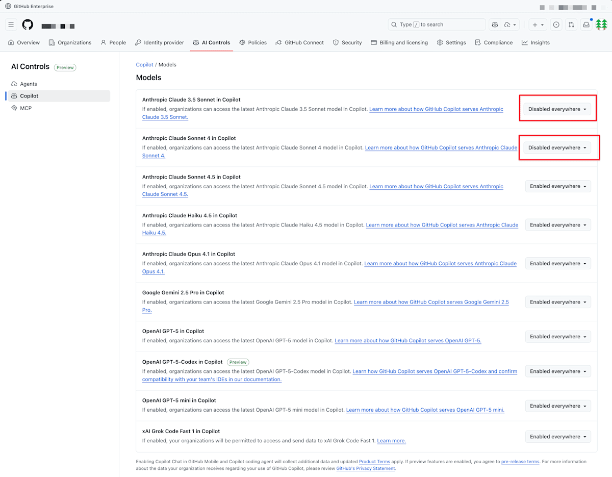Screen dimensions: 612x477
Task: Open Learn more link for Claude 3.5 Sonnet
Action: [436, 109]
